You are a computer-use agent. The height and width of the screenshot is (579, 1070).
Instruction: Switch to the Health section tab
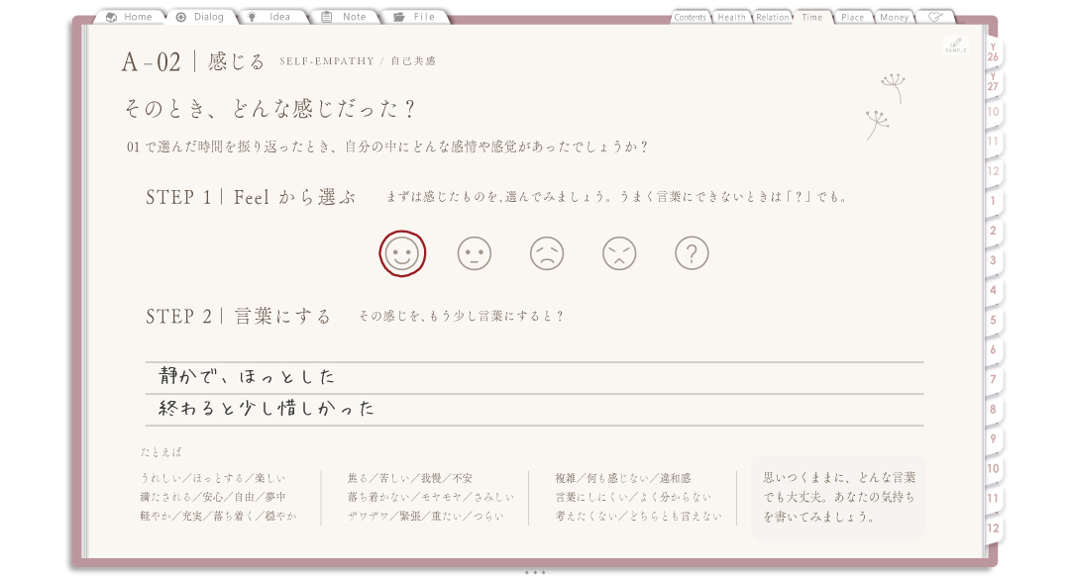pyautogui.click(x=731, y=17)
